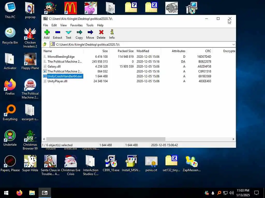Open the File menu
This screenshot has width=265, height=198.
pyautogui.click(x=46, y=25)
